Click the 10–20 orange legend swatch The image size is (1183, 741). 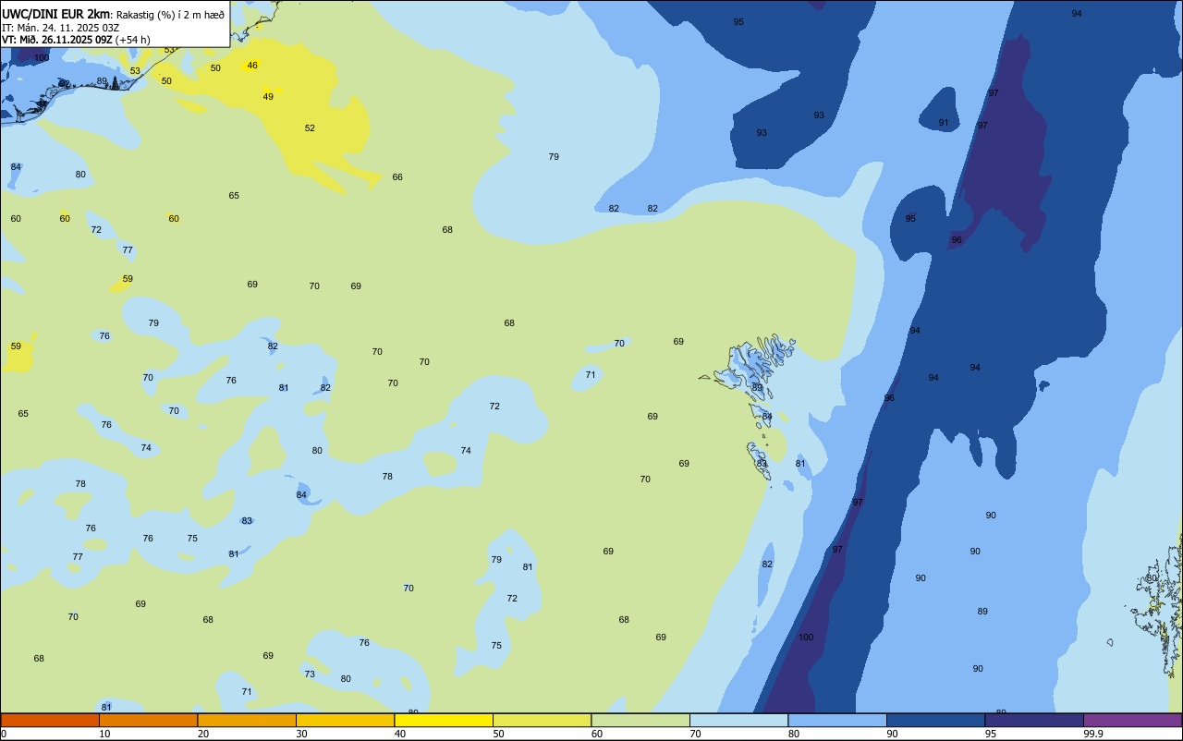[x=148, y=720]
